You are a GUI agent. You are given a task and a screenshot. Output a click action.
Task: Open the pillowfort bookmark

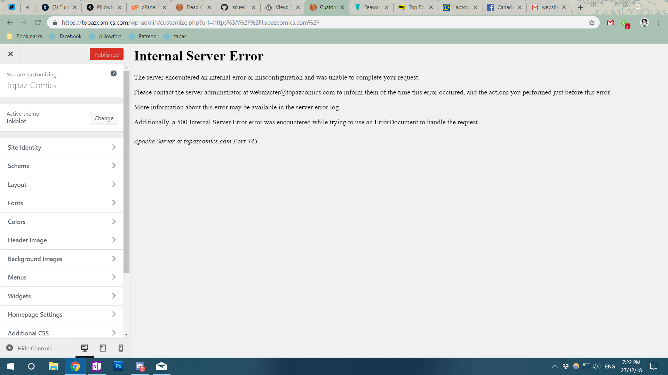(x=105, y=36)
